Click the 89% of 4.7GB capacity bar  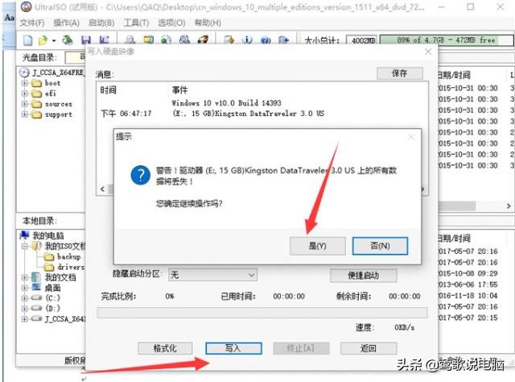point(447,40)
